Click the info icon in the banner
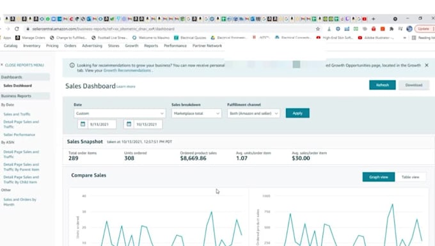Viewport: 435px width, 246px height. pyautogui.click(x=72, y=65)
